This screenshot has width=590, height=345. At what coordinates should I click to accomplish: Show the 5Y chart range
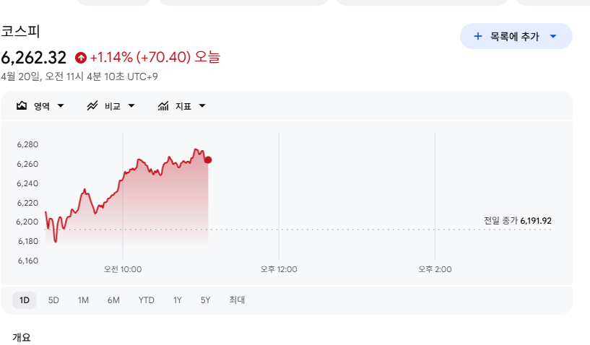click(x=206, y=300)
